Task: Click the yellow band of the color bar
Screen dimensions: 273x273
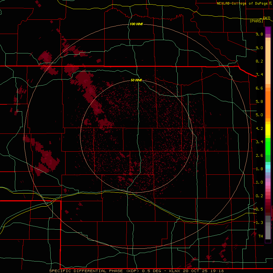Action: (x=268, y=130)
